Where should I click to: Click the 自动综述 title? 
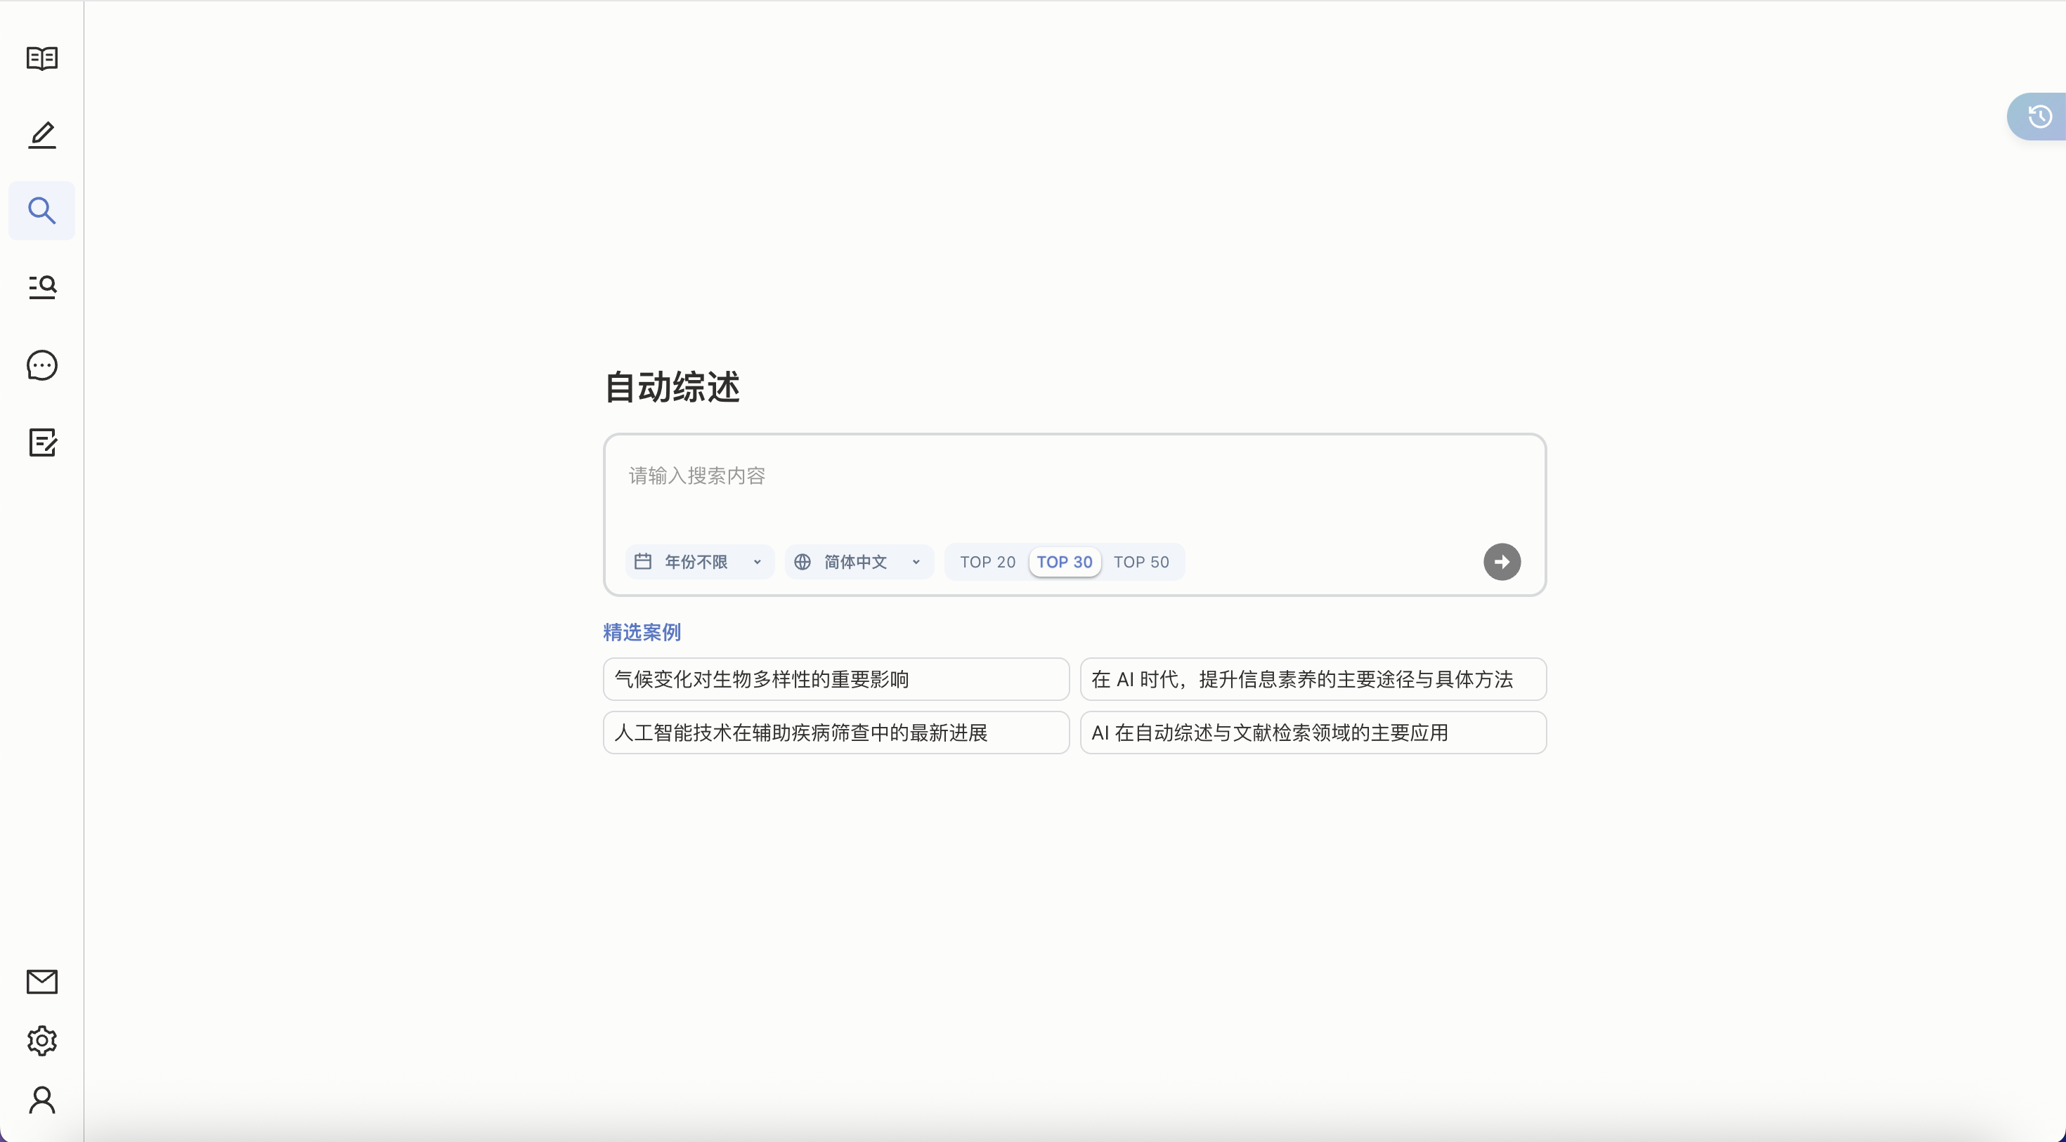(x=672, y=387)
